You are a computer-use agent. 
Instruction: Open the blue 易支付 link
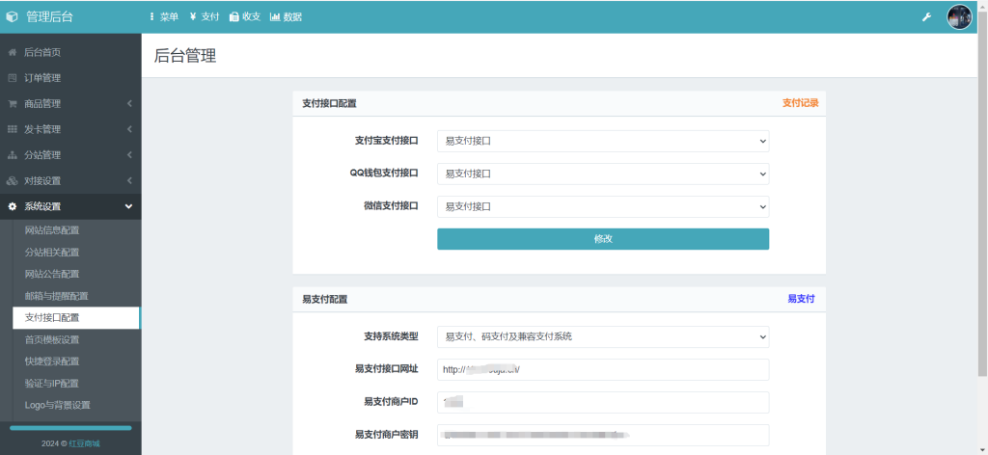coord(800,299)
